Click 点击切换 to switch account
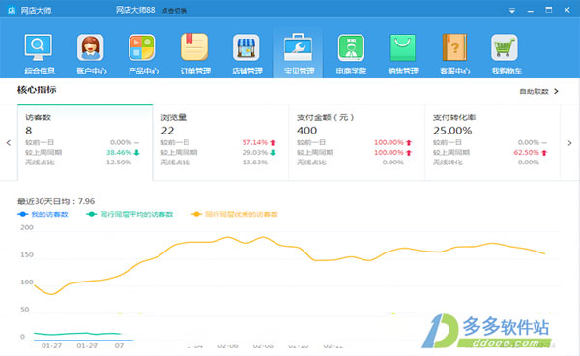This screenshot has width=580, height=356. click(x=174, y=11)
